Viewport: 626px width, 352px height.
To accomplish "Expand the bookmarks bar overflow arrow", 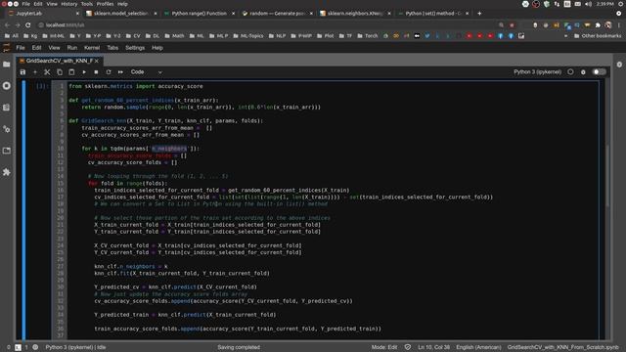I will pyautogui.click(x=565, y=36).
